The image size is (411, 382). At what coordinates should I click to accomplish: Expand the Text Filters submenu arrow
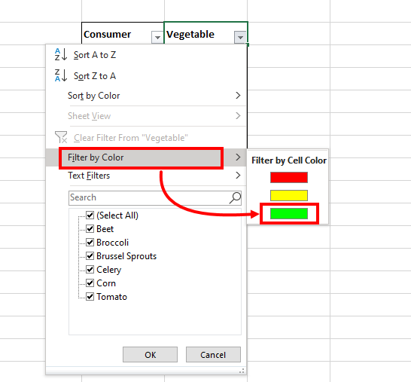coord(238,176)
